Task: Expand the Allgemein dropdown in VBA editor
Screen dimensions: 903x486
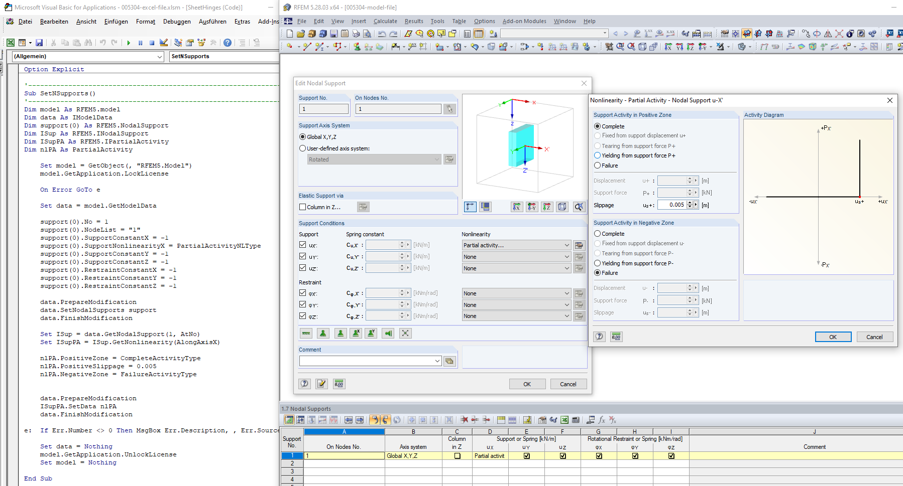Action: (160, 57)
